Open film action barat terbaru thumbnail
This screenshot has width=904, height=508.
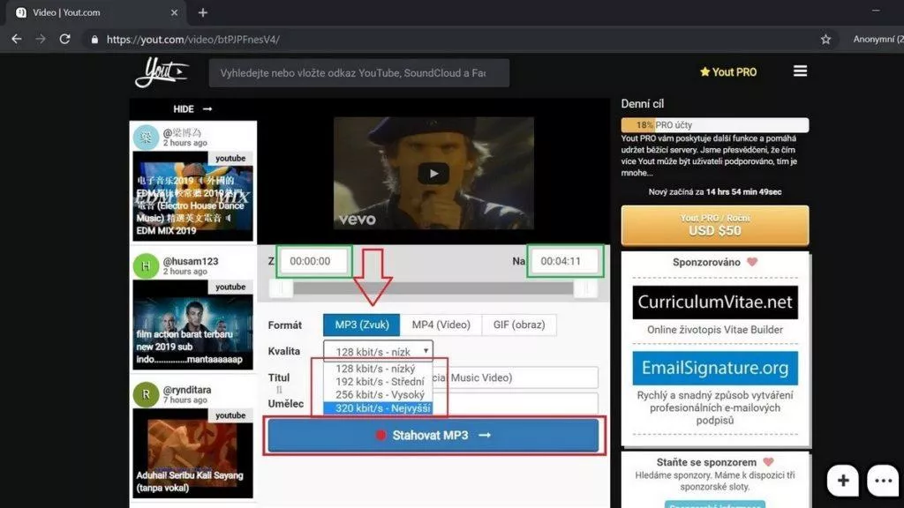pos(192,325)
